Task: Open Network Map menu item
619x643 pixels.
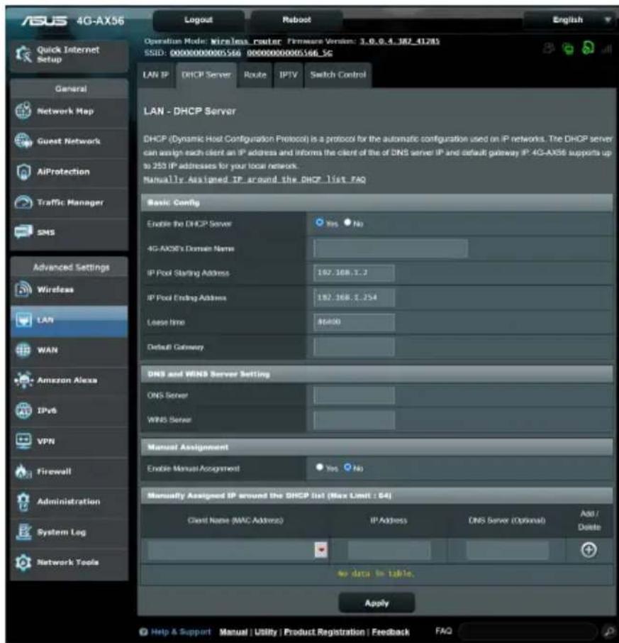Action: point(69,111)
